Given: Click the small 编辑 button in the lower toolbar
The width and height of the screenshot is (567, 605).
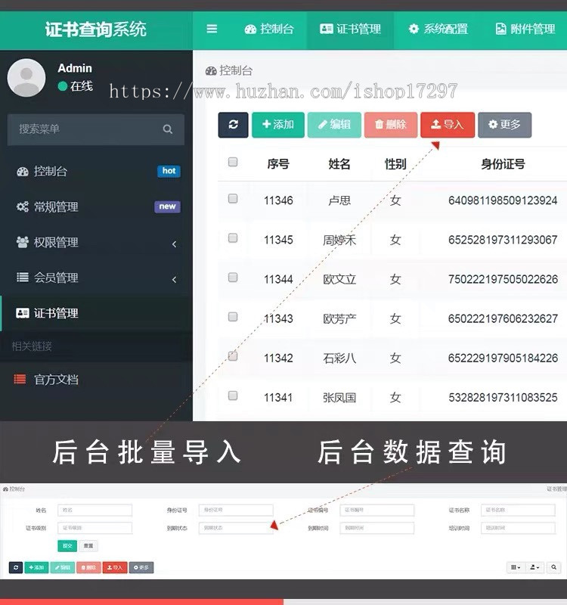Looking at the screenshot, I should click(63, 568).
